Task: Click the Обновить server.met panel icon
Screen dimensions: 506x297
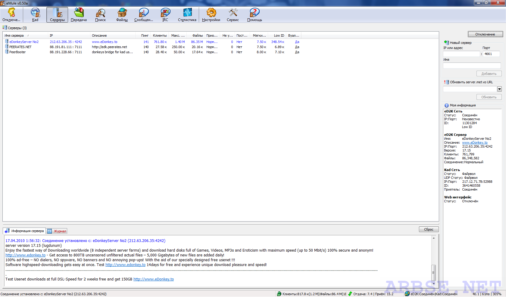Action: click(447, 82)
